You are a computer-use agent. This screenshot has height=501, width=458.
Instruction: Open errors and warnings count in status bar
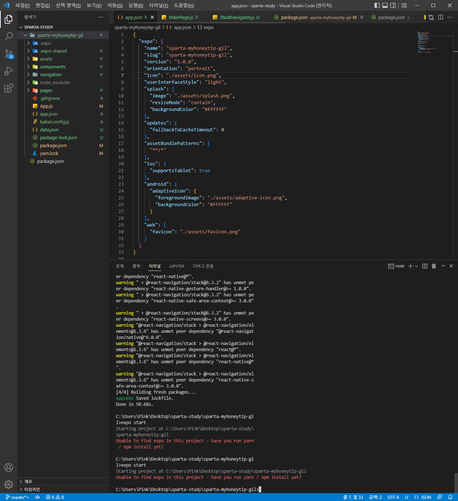[x=55, y=497]
